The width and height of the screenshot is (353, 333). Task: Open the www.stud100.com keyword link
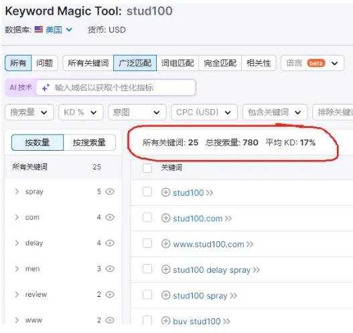point(208,244)
